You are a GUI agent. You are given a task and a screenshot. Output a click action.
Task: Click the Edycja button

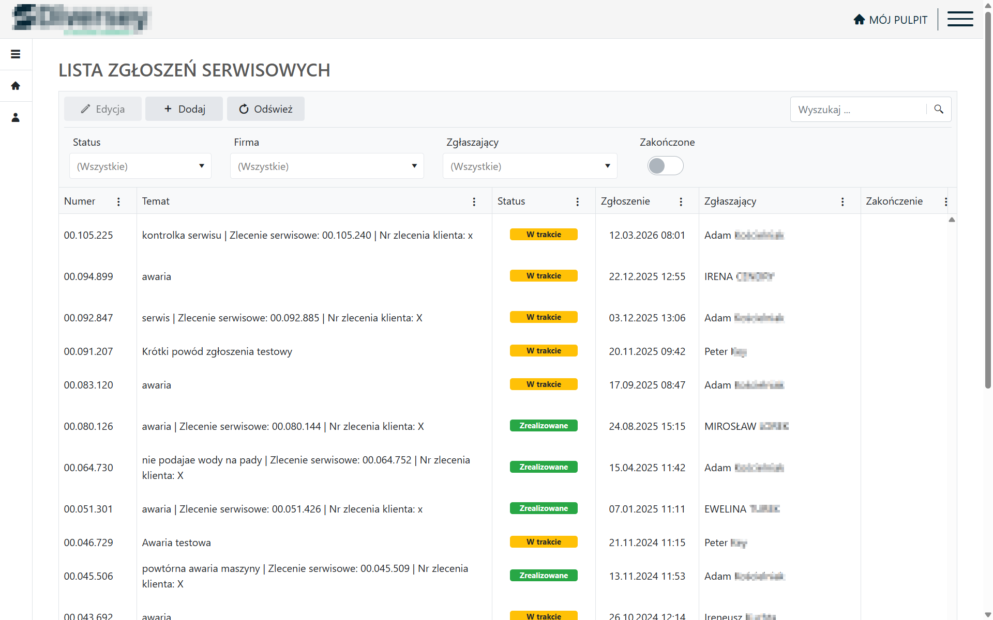coord(103,109)
